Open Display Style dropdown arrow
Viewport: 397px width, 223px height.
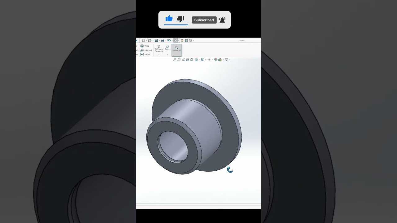click(206, 59)
